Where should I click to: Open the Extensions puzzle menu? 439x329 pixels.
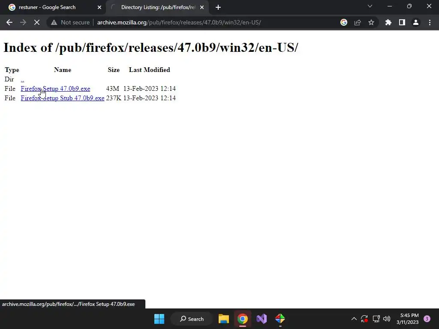pyautogui.click(x=388, y=22)
